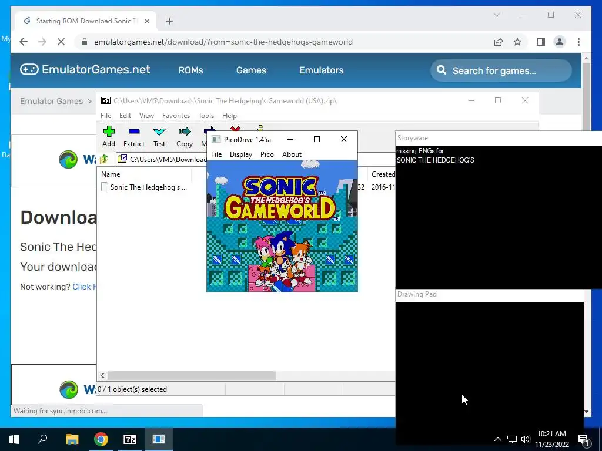
Task: Open the 7-Zip File menu
Action: pos(106,116)
